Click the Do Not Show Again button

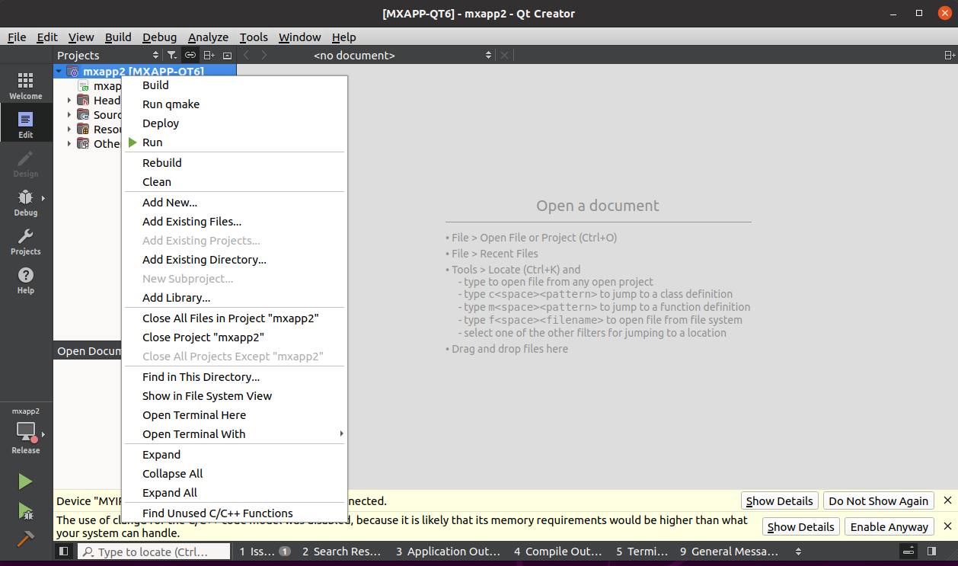(x=878, y=501)
